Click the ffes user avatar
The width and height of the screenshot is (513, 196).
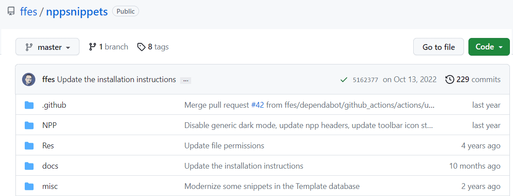pyautogui.click(x=29, y=79)
